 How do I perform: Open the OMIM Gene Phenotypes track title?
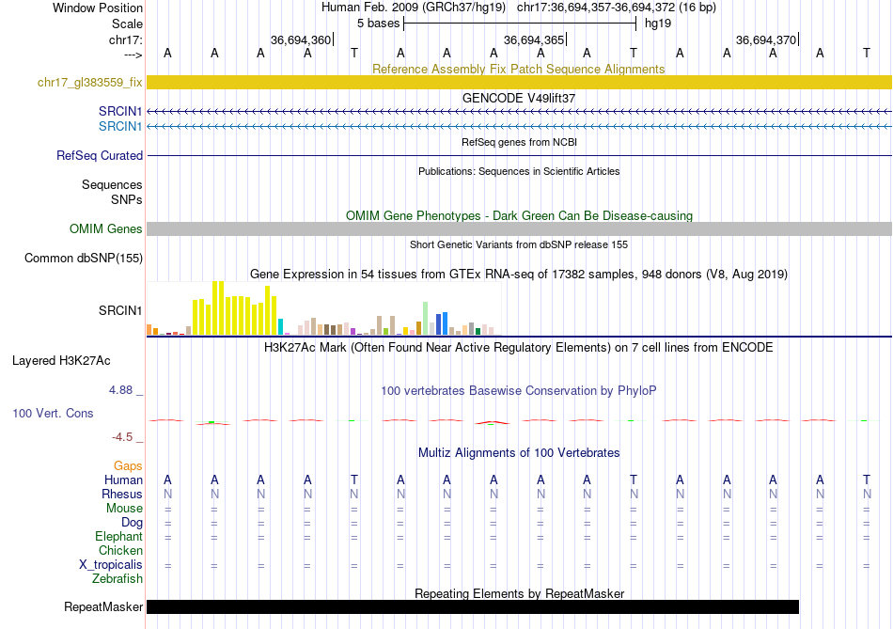coord(519,216)
